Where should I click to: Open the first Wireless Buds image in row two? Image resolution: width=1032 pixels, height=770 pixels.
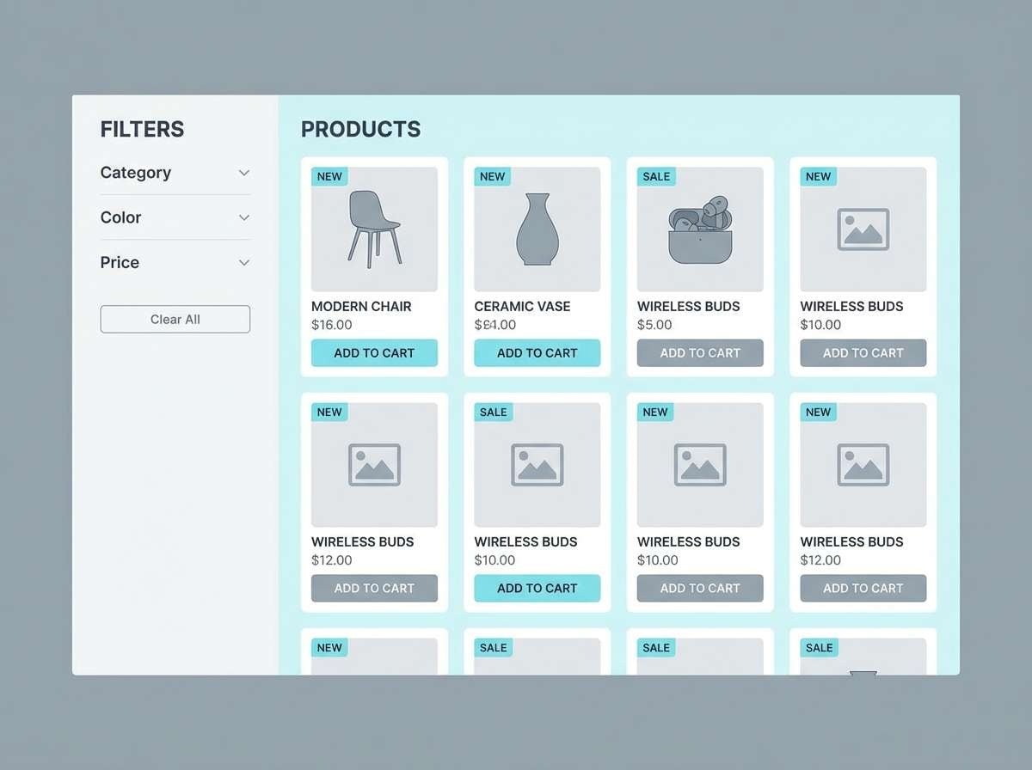(374, 463)
